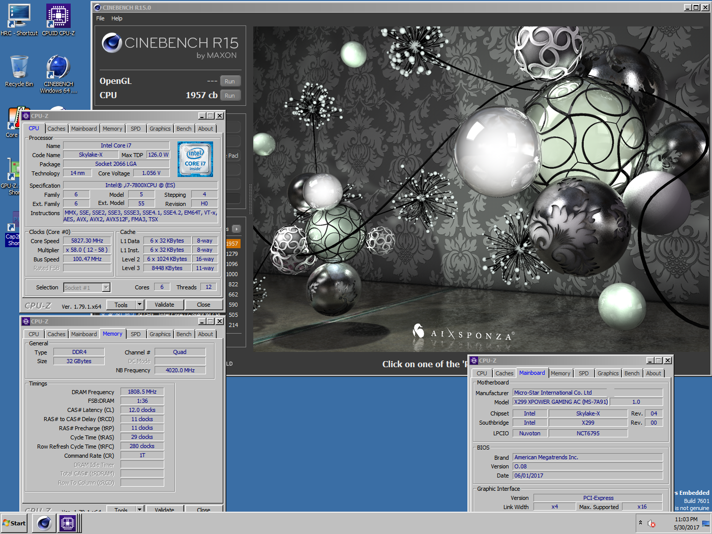Click the orange 1957 ranking bar
This screenshot has width=712, height=534.
[x=232, y=244]
